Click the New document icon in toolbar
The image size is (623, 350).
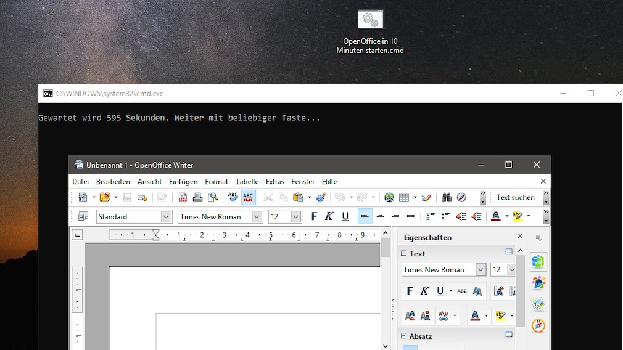[x=83, y=197]
